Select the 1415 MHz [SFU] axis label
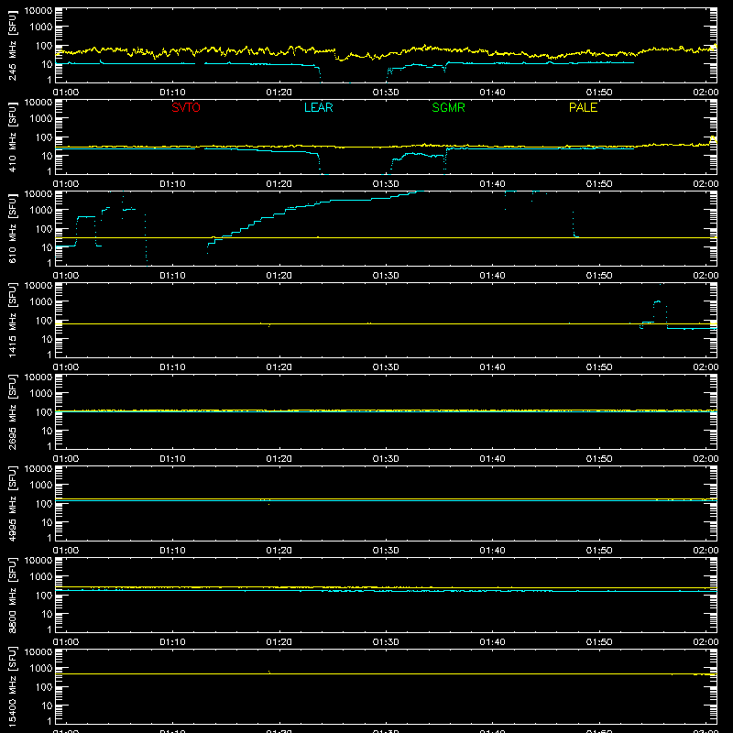The width and height of the screenshot is (733, 733). (12, 320)
